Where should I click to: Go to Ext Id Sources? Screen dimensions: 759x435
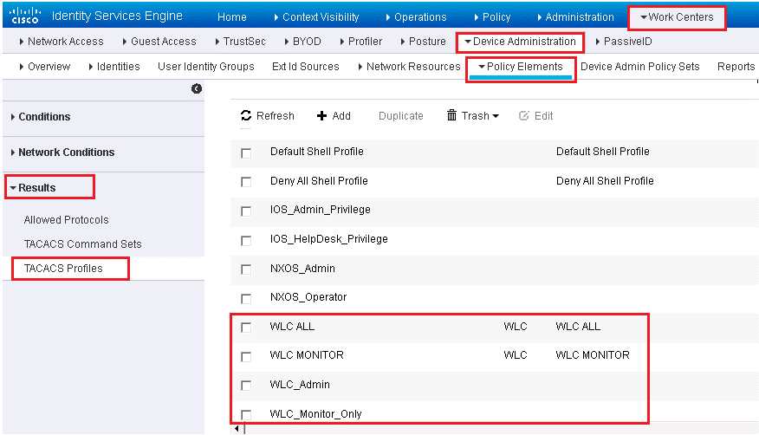click(306, 67)
